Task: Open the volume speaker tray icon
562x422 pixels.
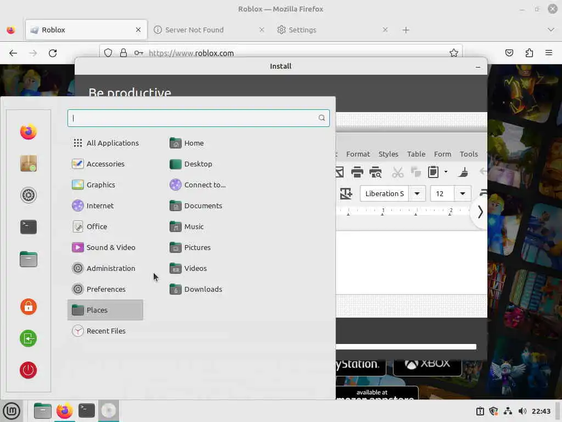Action: (x=522, y=411)
